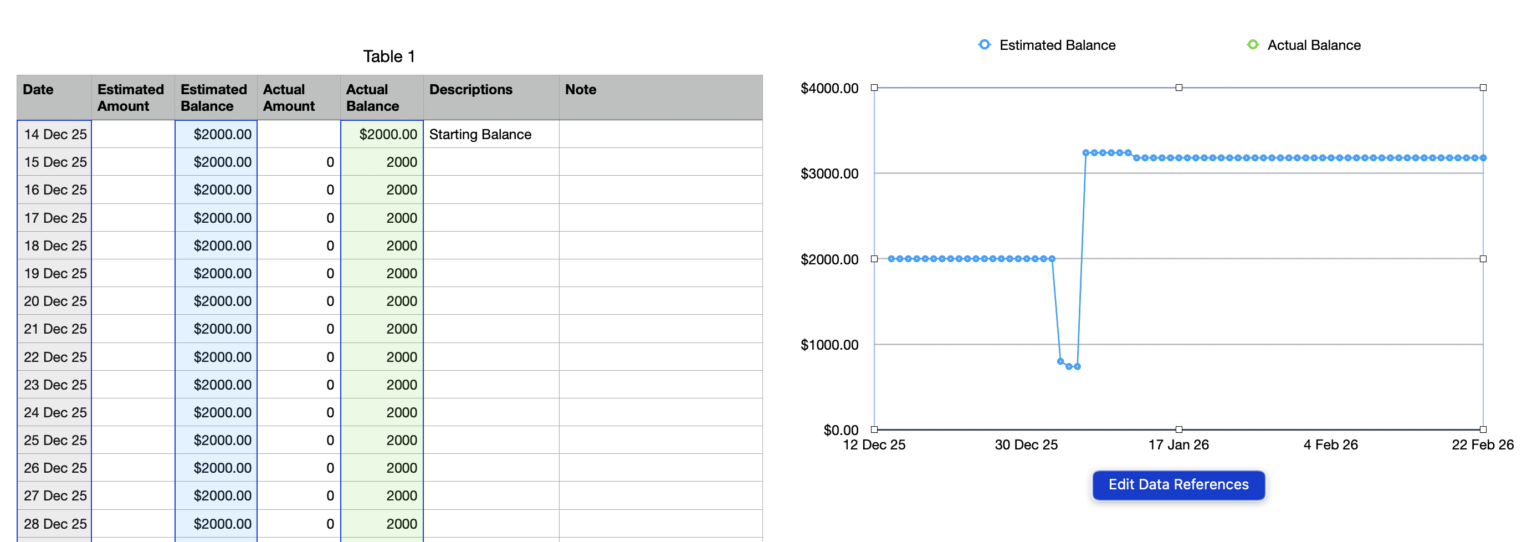The width and height of the screenshot is (1527, 542).
Task: Click the chart's top-right corner handle
Action: [1483, 88]
